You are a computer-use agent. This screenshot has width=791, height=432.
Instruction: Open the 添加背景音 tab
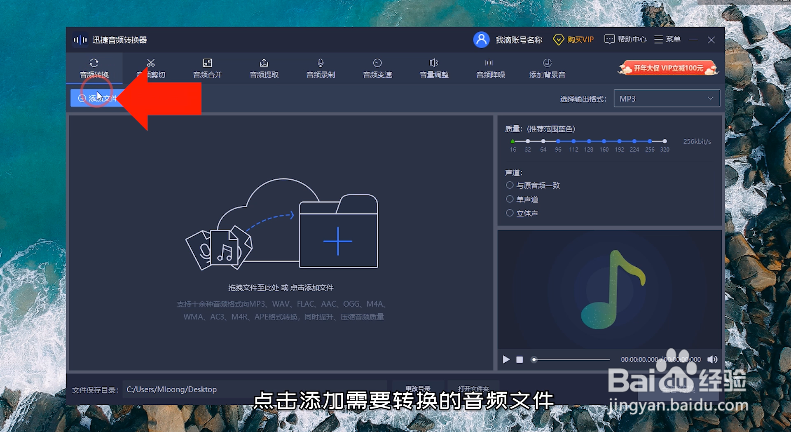[x=547, y=68]
